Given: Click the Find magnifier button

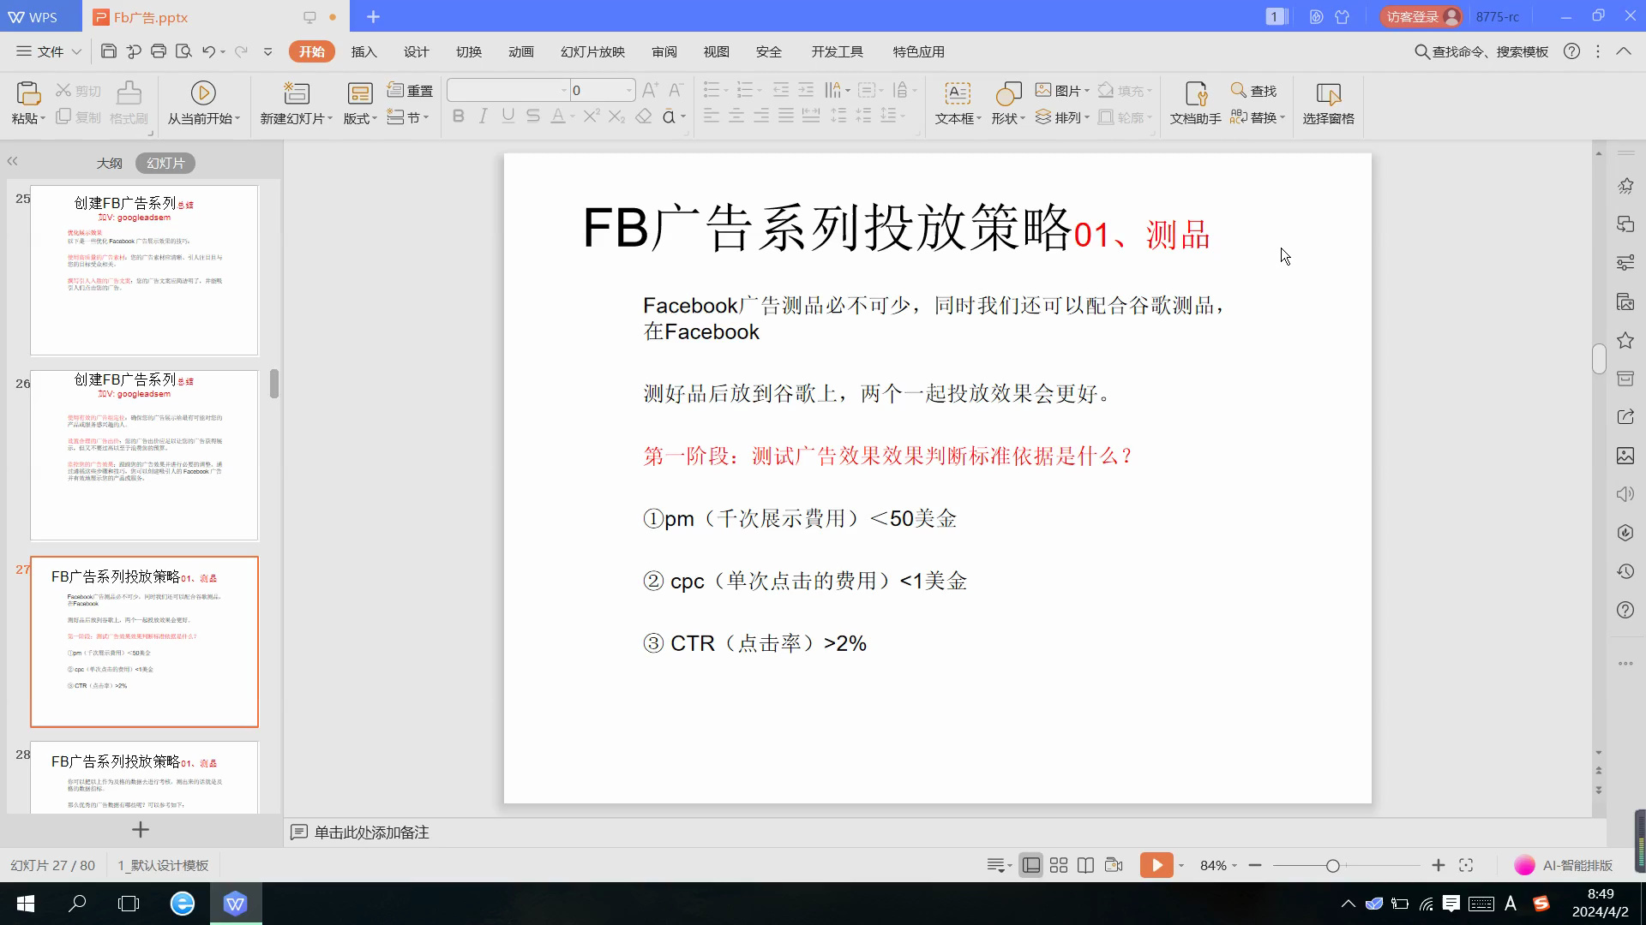Looking at the screenshot, I should pos(1253,90).
